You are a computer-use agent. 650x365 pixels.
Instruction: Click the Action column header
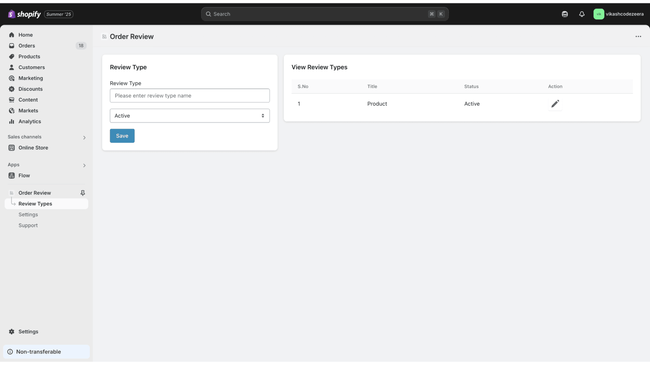(555, 86)
